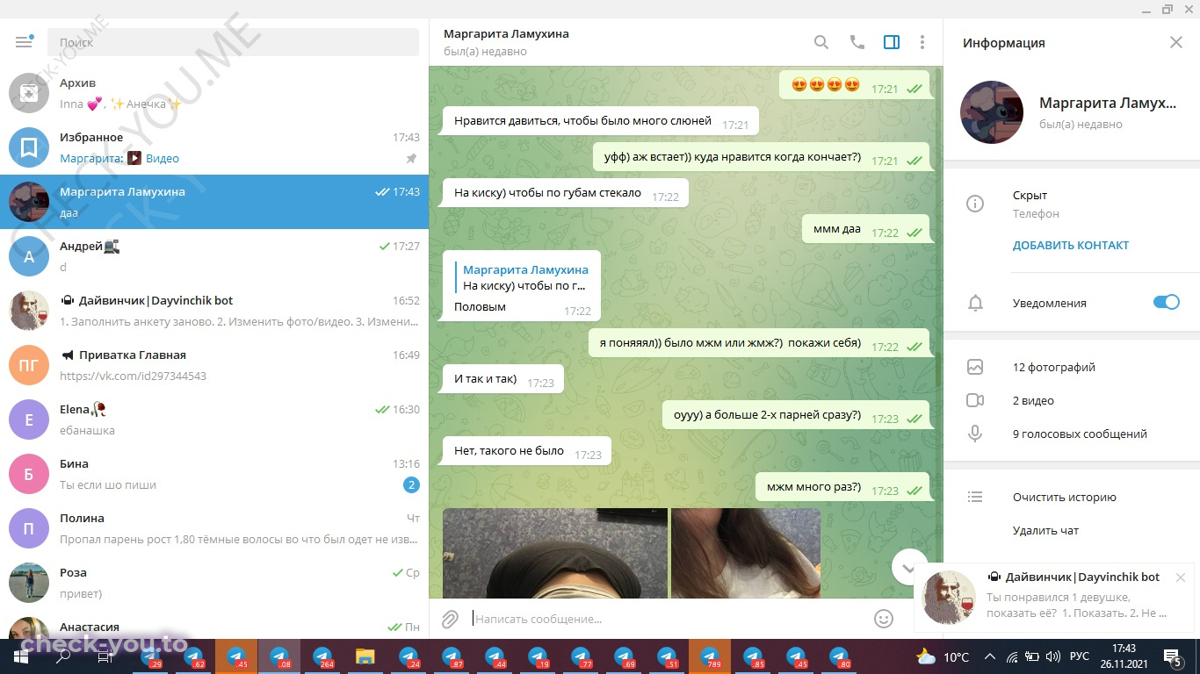Screen dimensions: 1200x674
Task: Click the microphone icon beside голосовых сообщений
Action: (974, 434)
